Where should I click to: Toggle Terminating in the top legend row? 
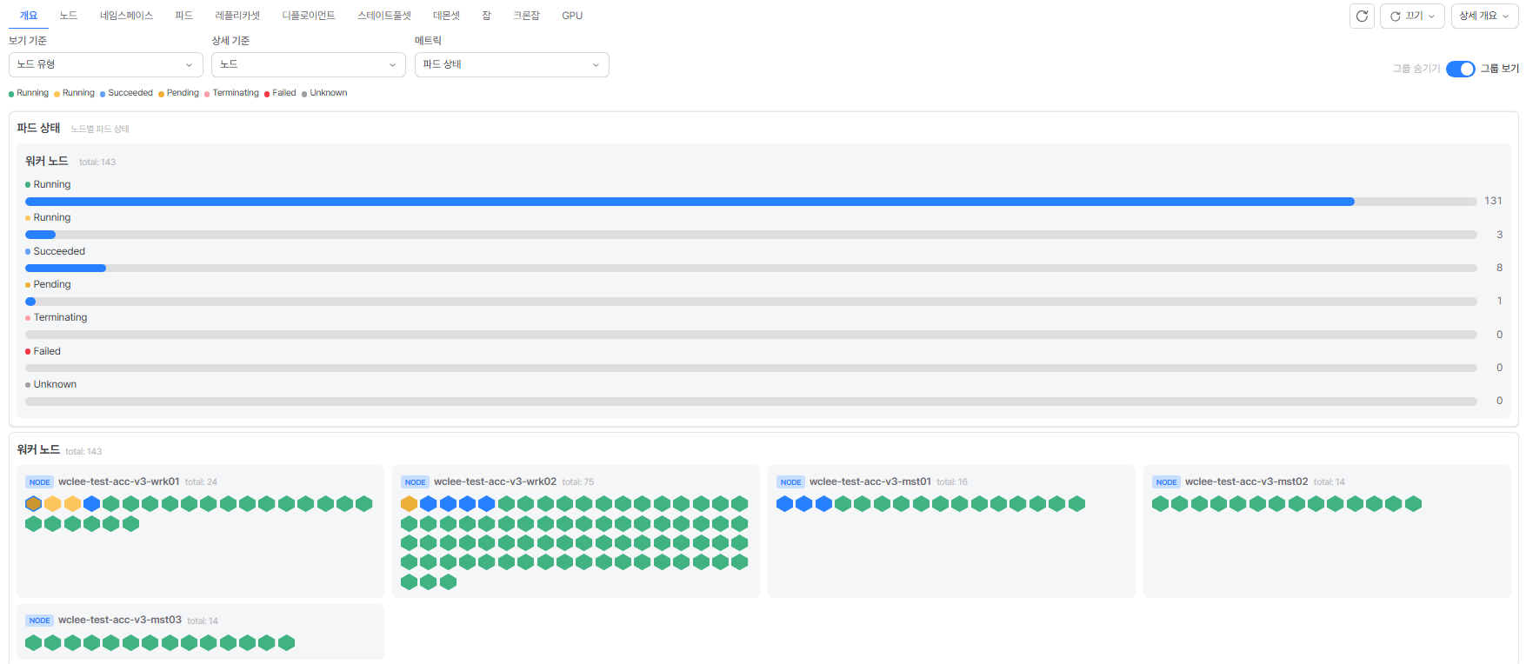[x=231, y=93]
